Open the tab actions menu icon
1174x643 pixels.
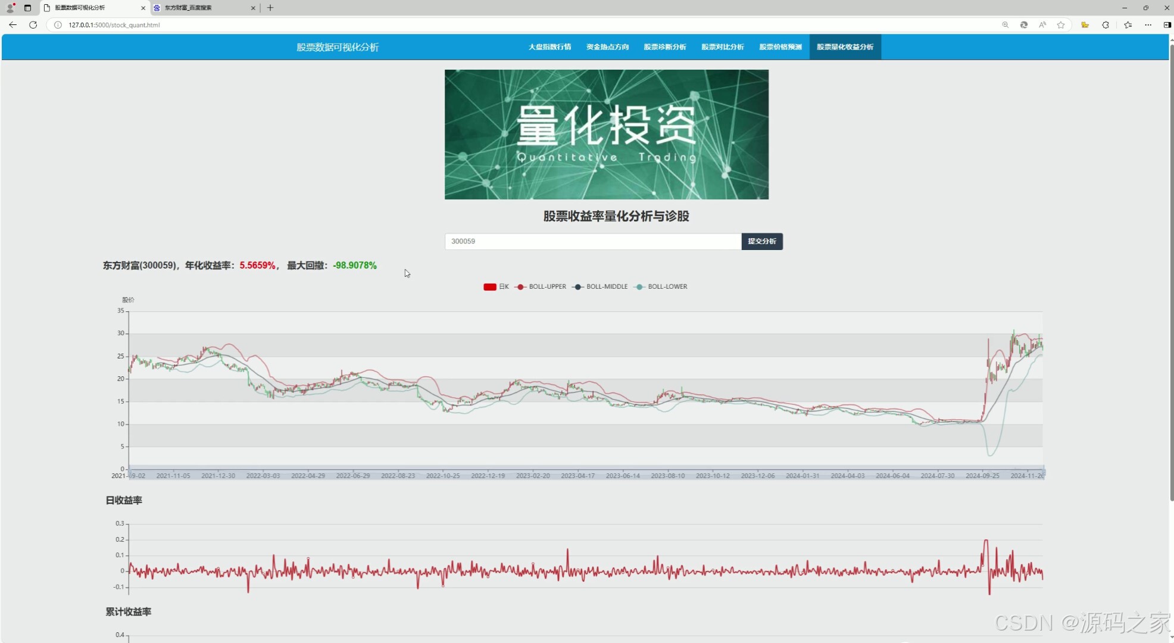(x=27, y=8)
